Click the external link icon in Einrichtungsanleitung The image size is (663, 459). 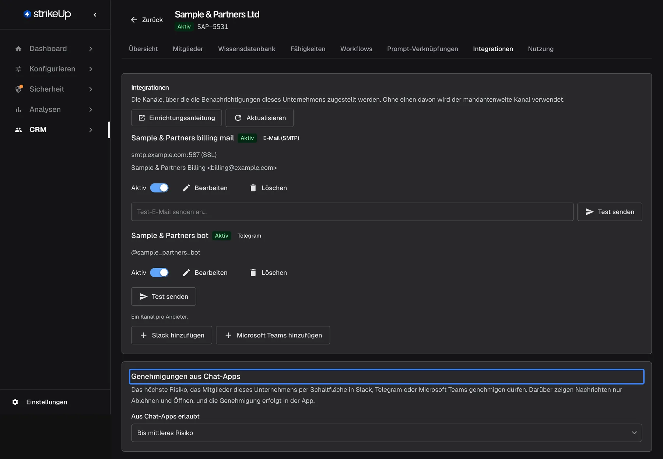click(x=142, y=118)
